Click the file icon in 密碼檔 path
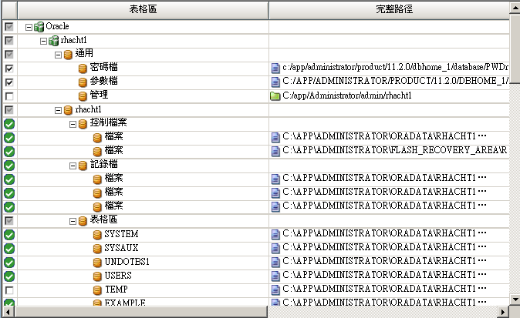Viewport: 520px width, 318px height. pyautogui.click(x=275, y=69)
